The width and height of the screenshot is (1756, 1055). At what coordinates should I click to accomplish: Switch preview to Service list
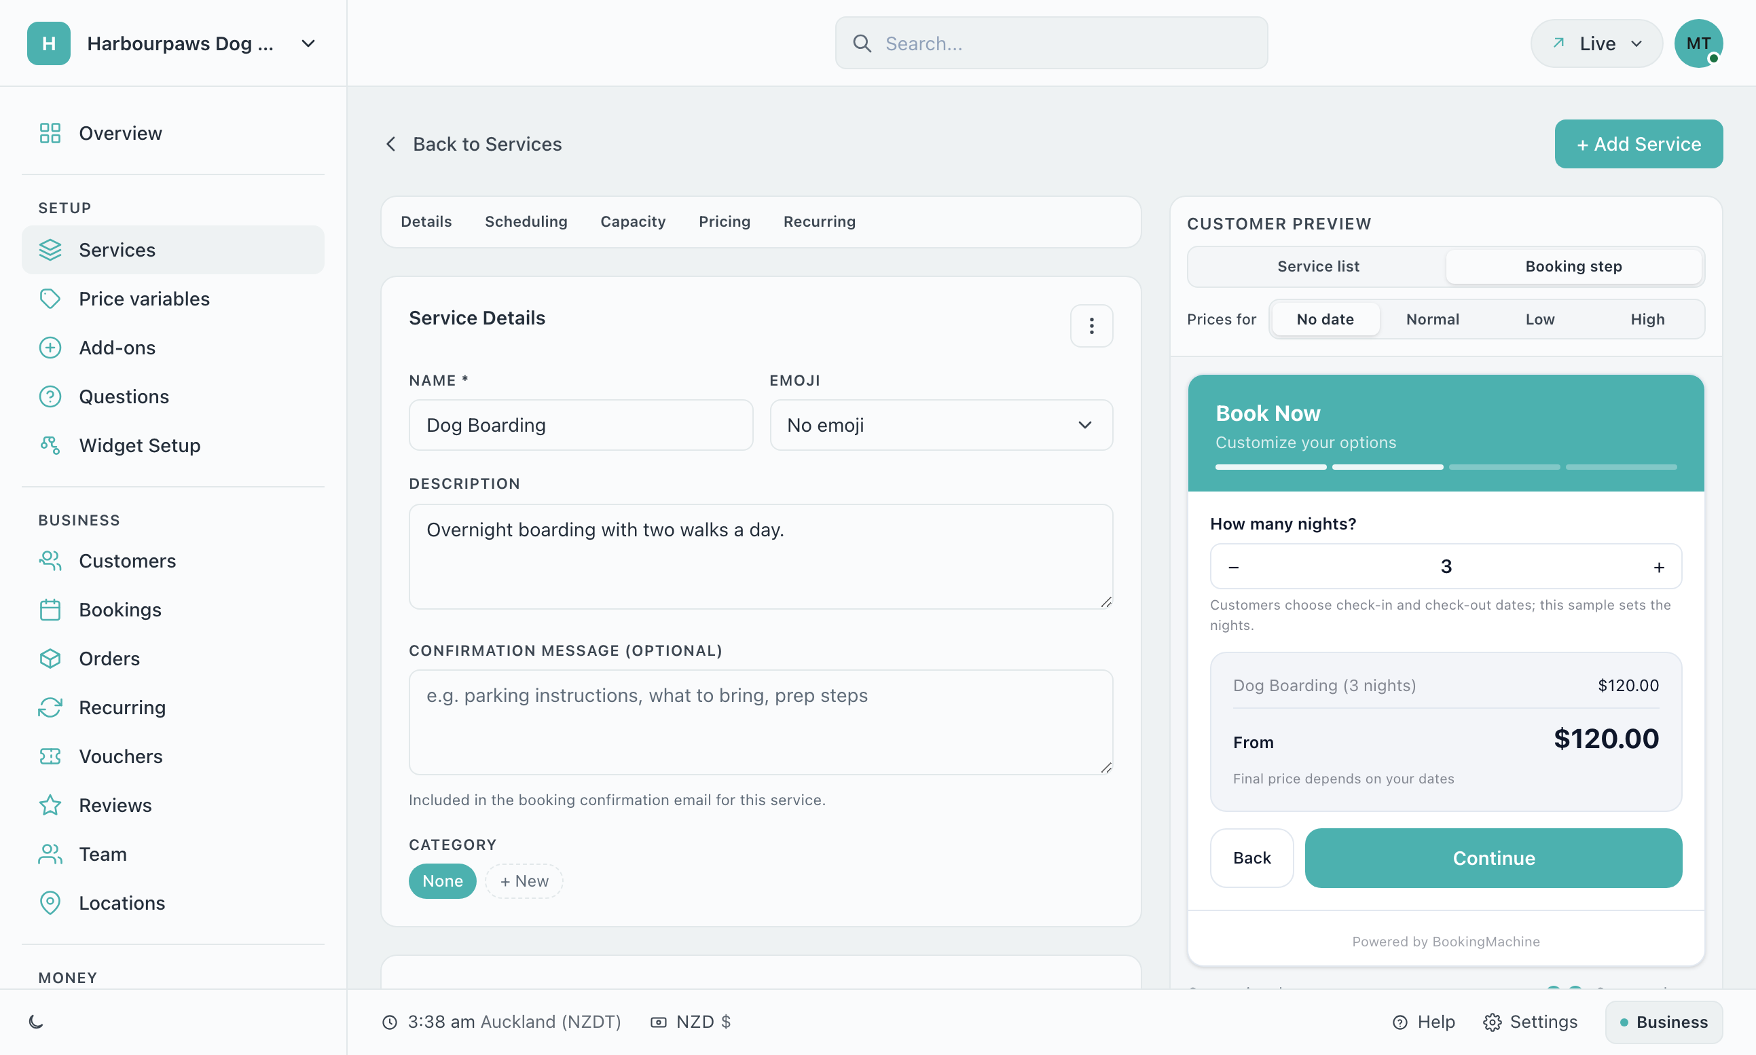coord(1317,266)
